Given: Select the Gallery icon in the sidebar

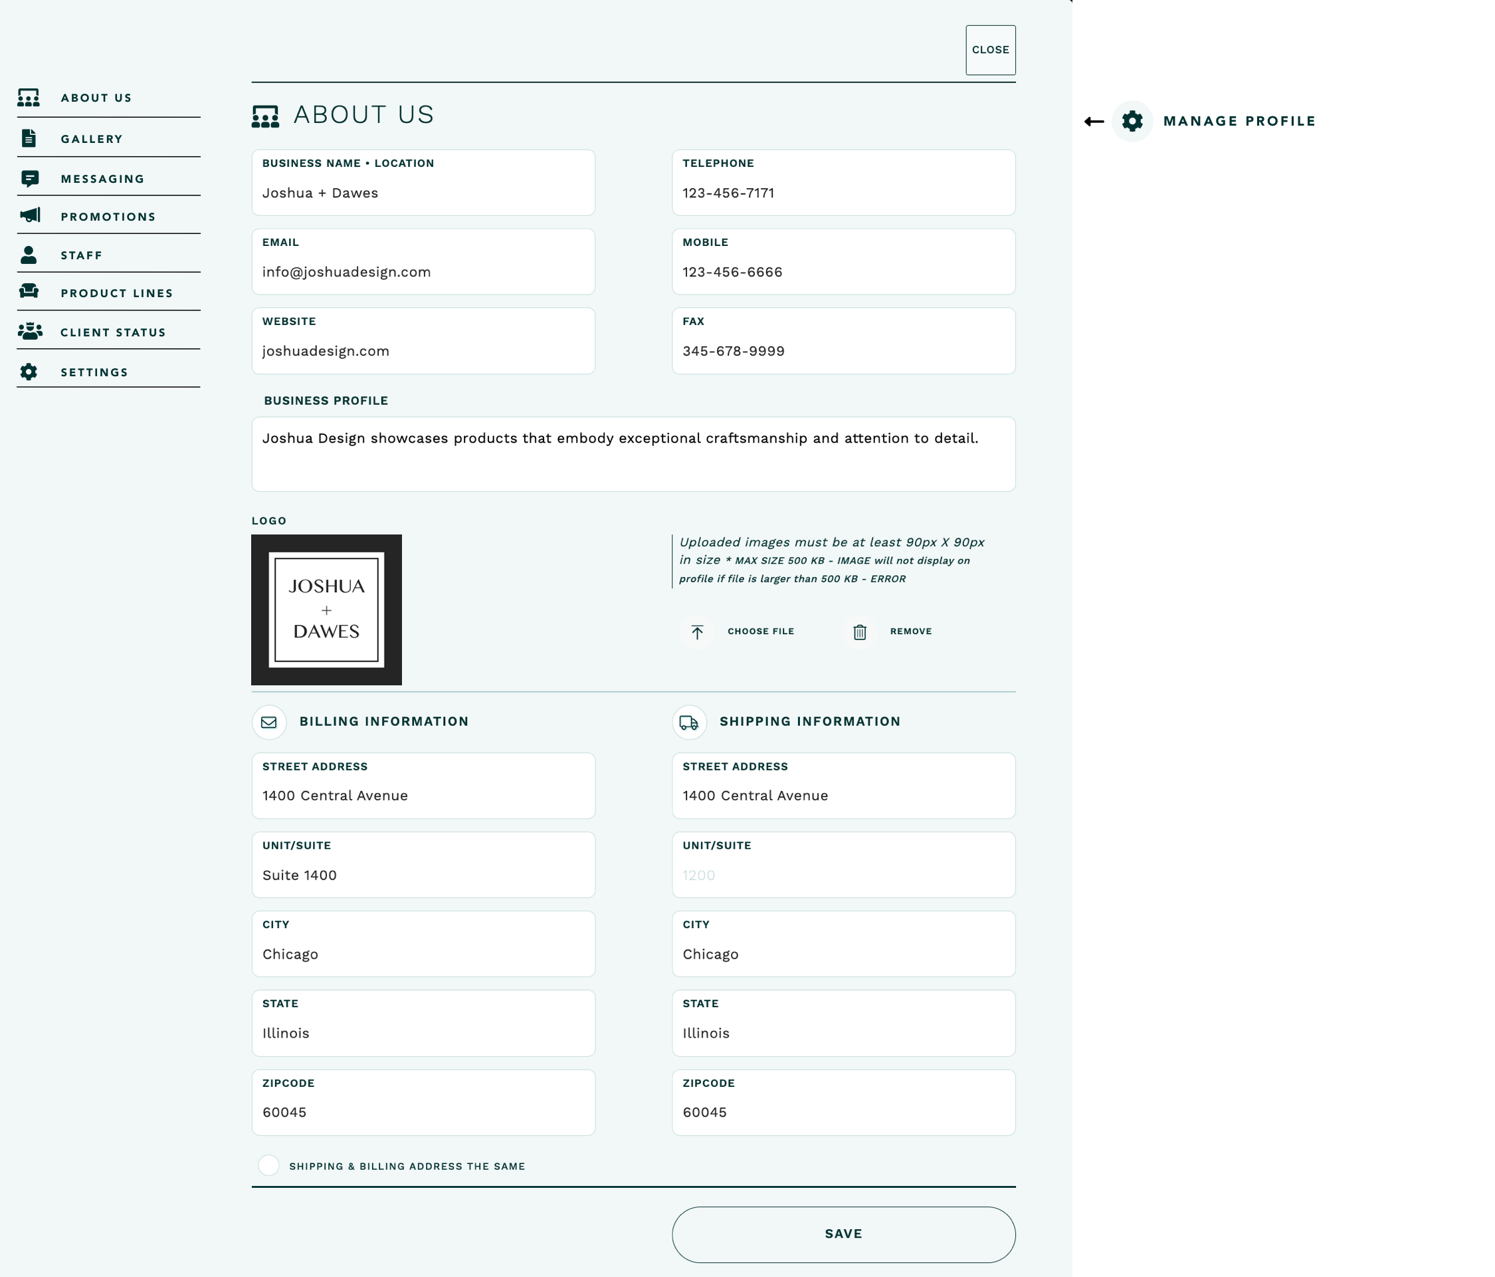Looking at the screenshot, I should (29, 138).
